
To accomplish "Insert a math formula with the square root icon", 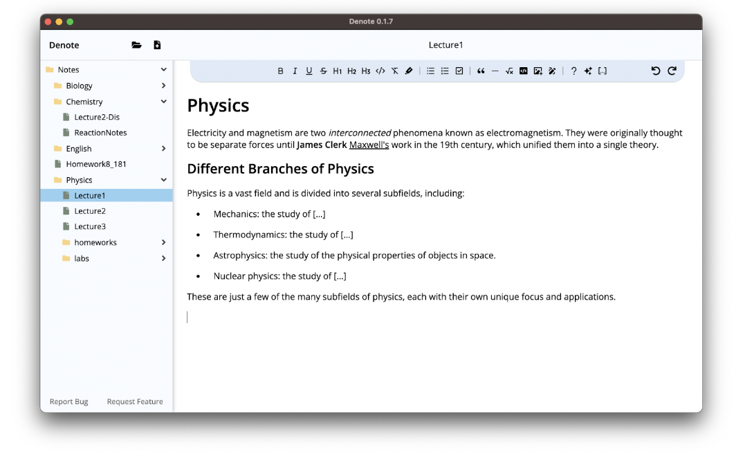I will click(x=509, y=71).
